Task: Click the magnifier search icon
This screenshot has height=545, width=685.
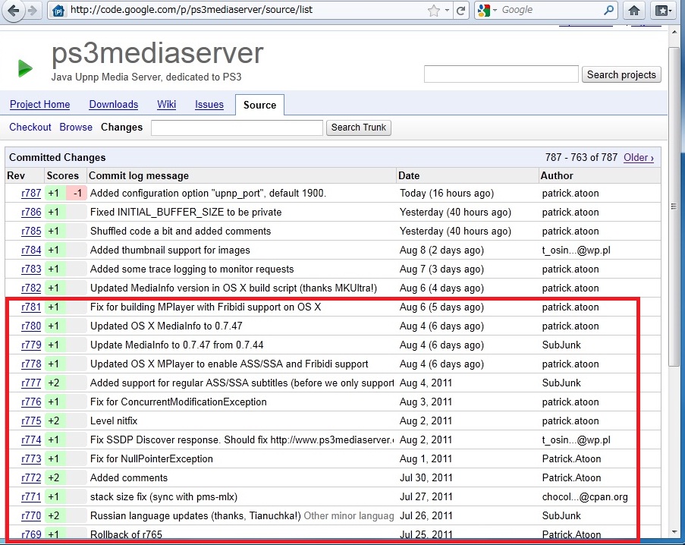Action: [608, 10]
